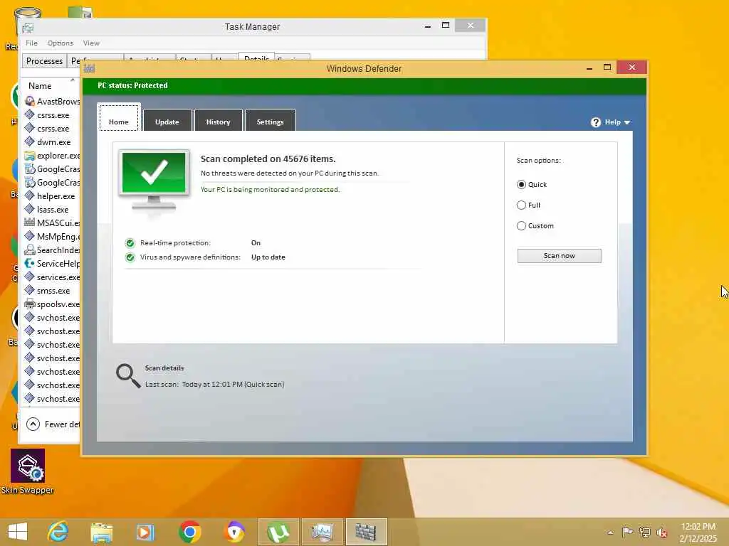Select explorer.exe folder icon in Task Manager
729x546 pixels.
pyautogui.click(x=30, y=156)
